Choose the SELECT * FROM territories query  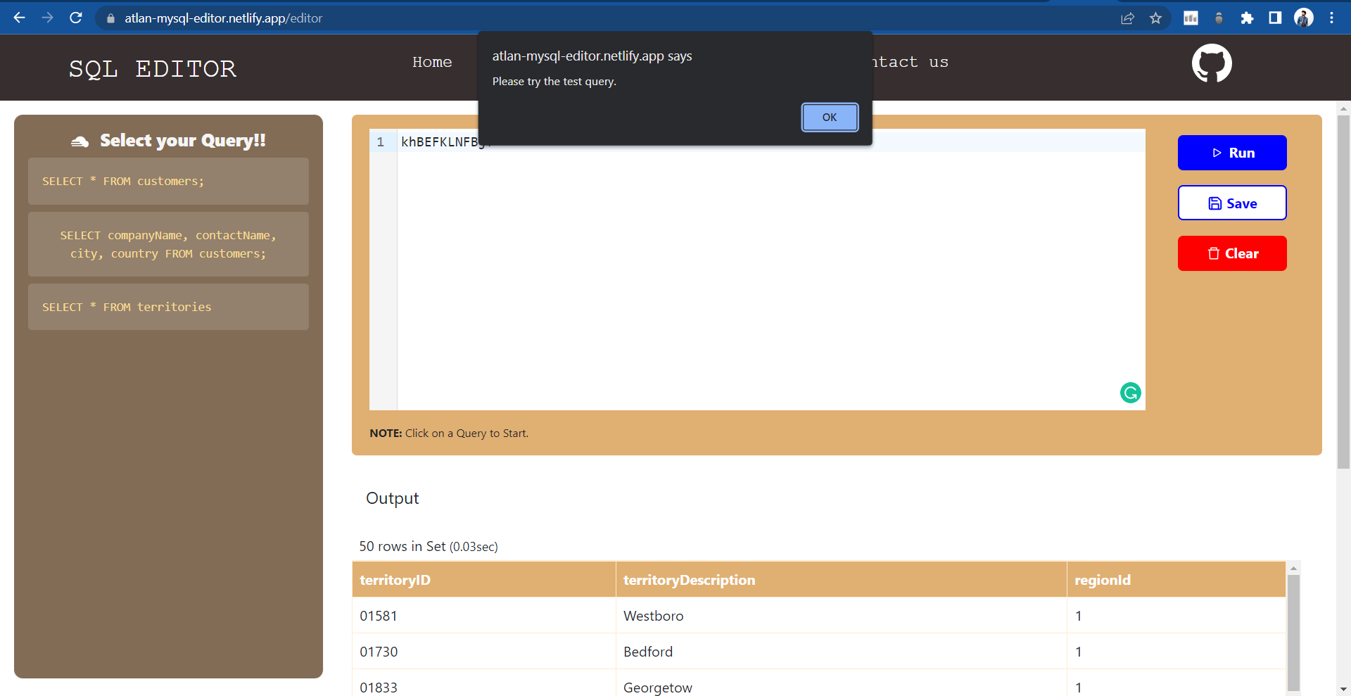[167, 307]
